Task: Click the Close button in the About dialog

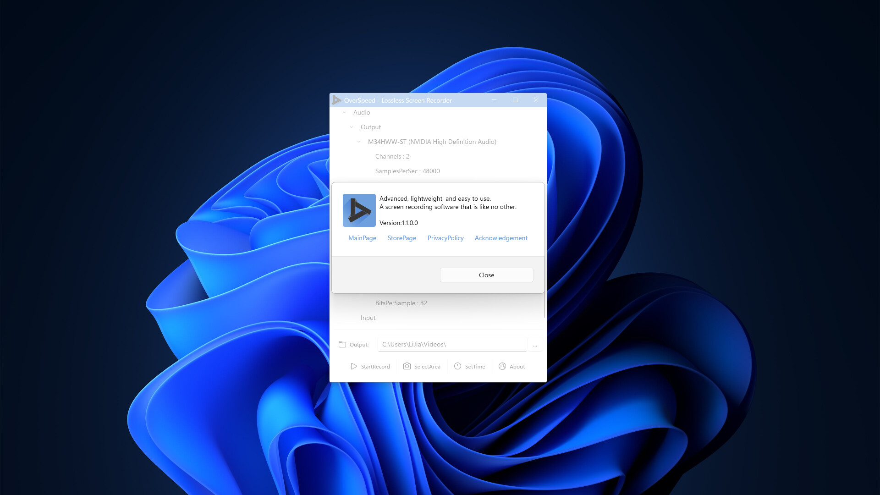Action: click(x=486, y=275)
